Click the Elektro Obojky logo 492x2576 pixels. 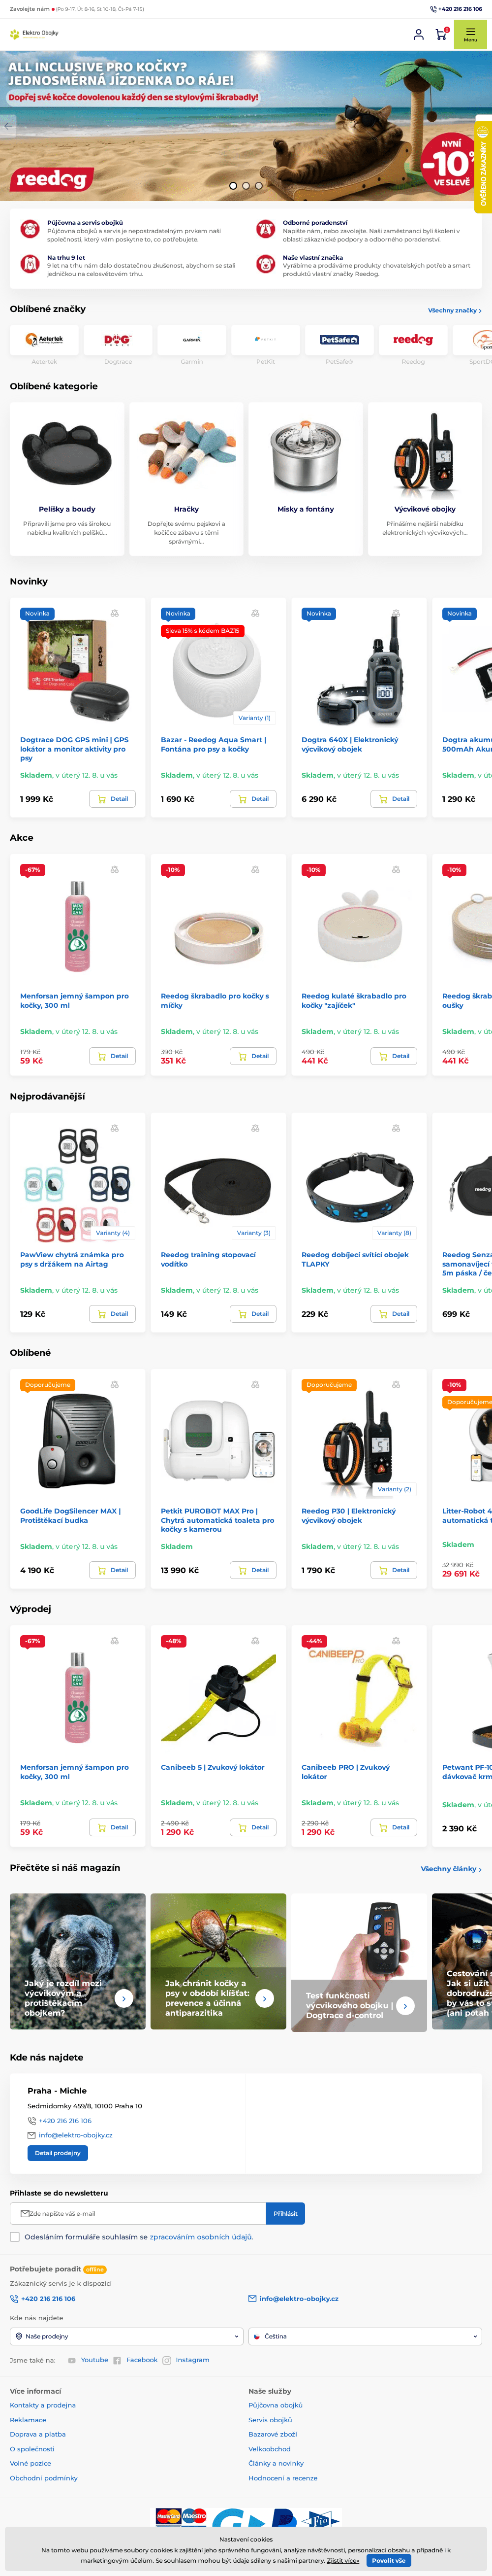(34, 33)
